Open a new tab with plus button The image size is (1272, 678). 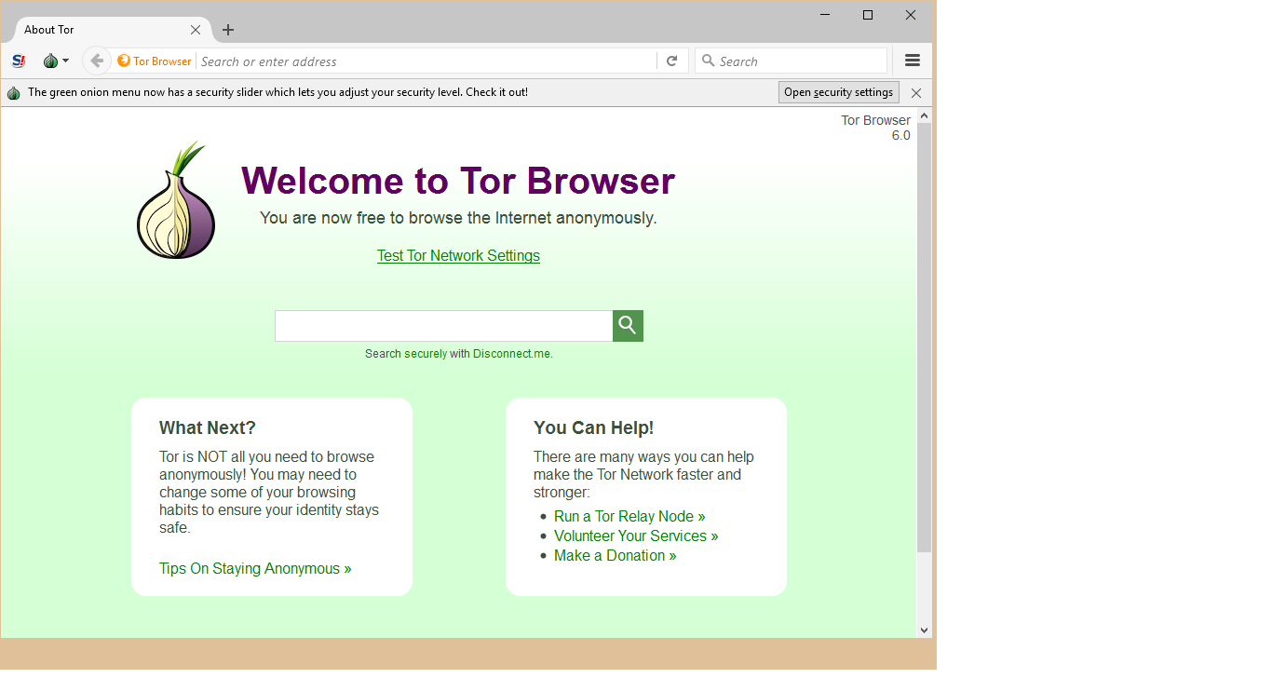pyautogui.click(x=228, y=30)
